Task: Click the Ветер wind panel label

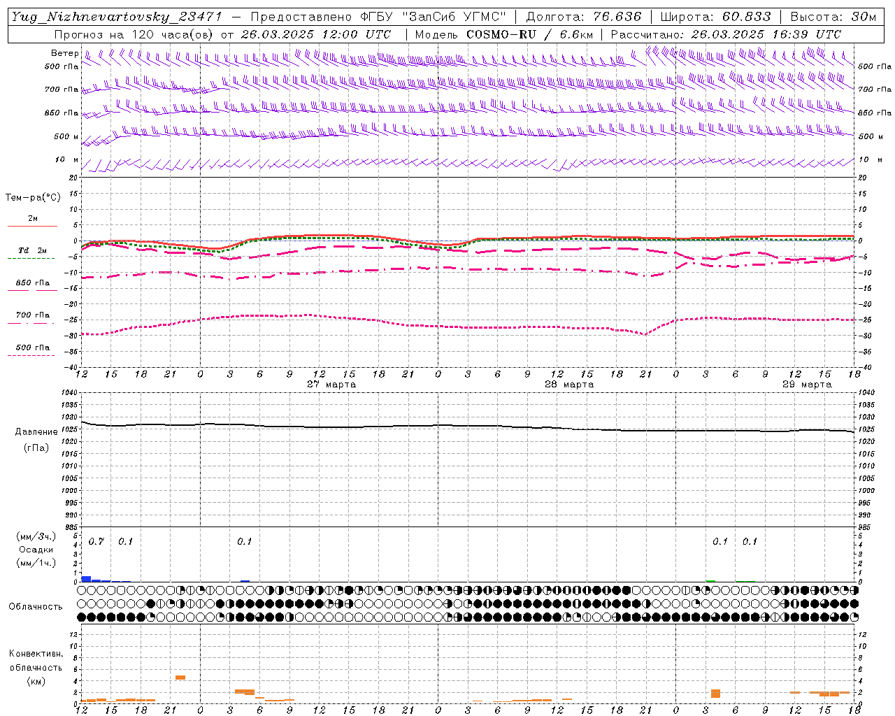Action: click(64, 53)
